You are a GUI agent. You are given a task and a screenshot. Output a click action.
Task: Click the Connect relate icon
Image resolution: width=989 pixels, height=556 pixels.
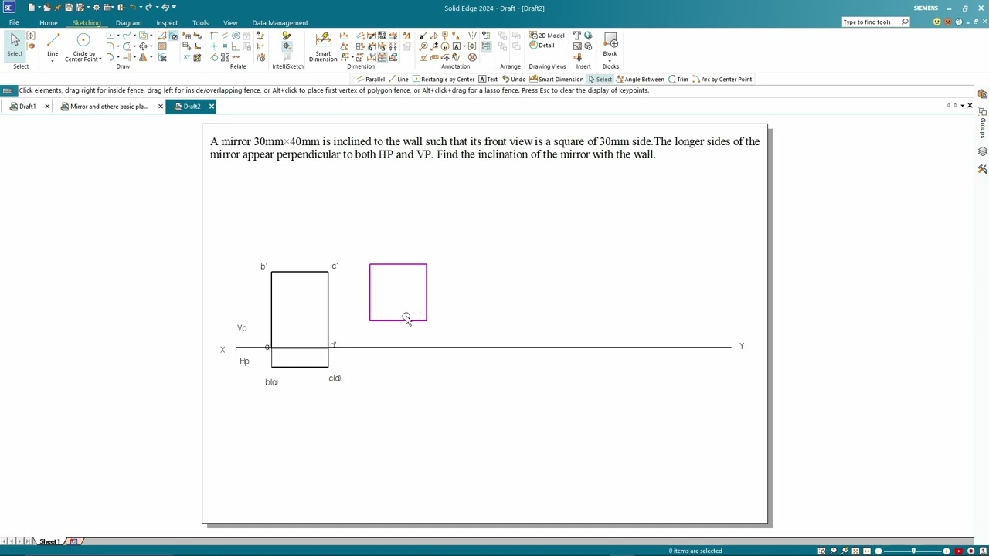pos(215,36)
